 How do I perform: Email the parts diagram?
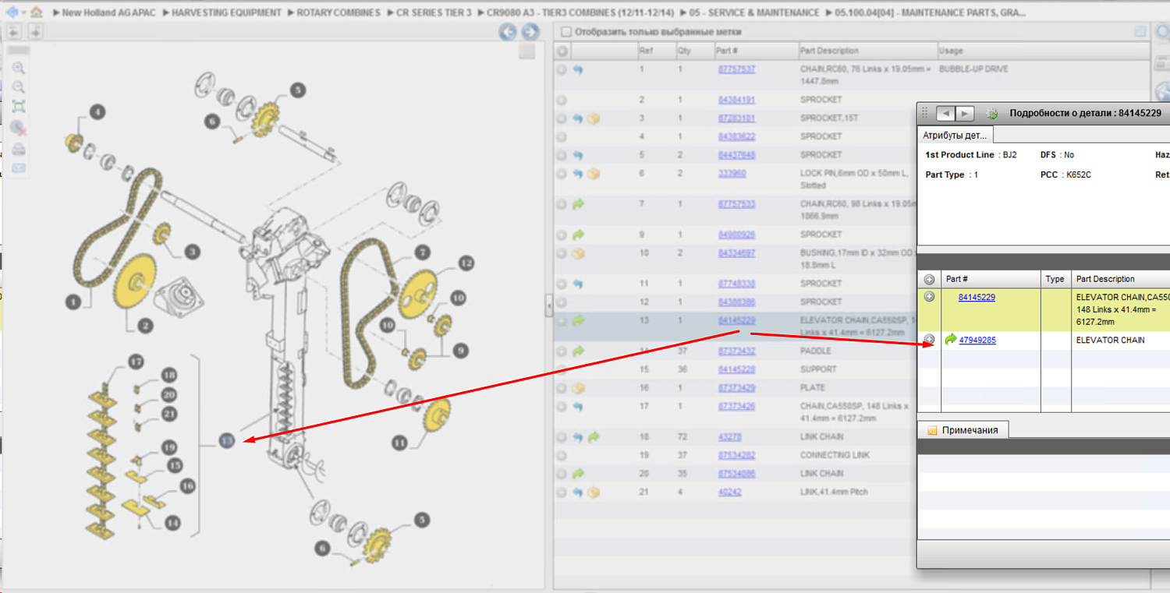tap(19, 168)
